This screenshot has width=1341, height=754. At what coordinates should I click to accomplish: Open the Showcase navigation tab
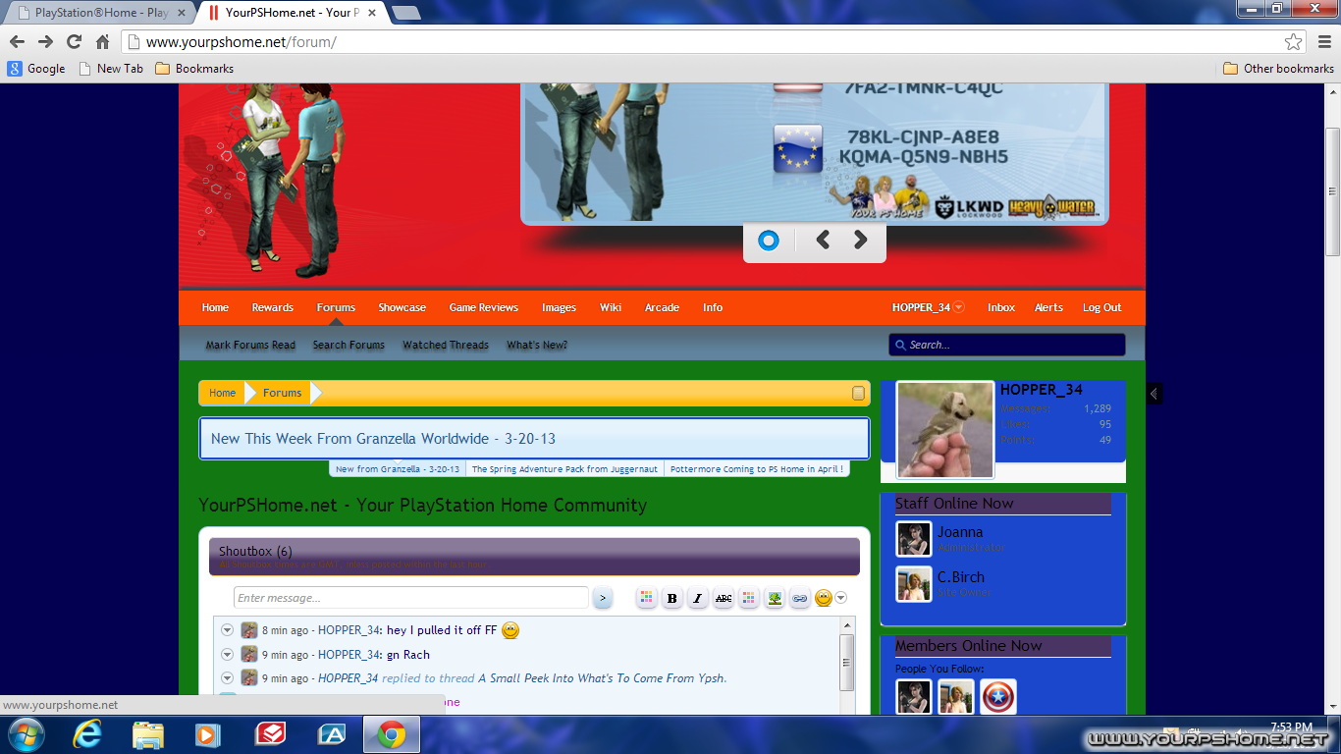click(402, 307)
